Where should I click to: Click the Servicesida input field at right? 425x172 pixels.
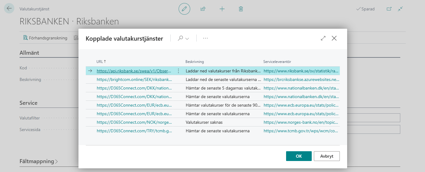pos(373,129)
